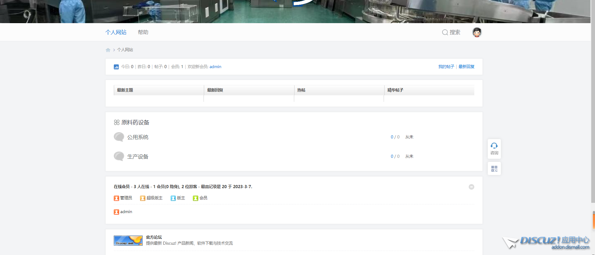
Task: Open the 公用系统 forum
Action: click(138, 137)
